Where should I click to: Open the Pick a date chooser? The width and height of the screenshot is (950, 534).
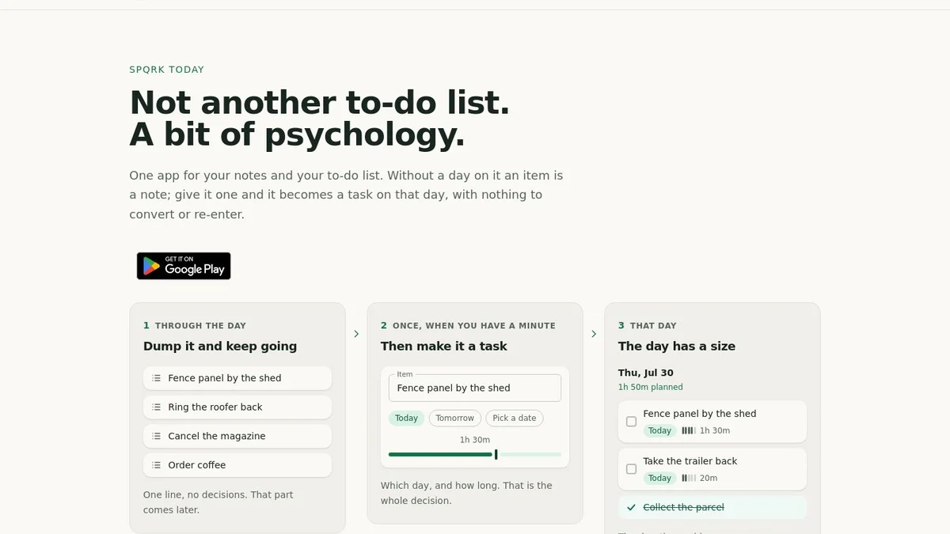coord(515,418)
